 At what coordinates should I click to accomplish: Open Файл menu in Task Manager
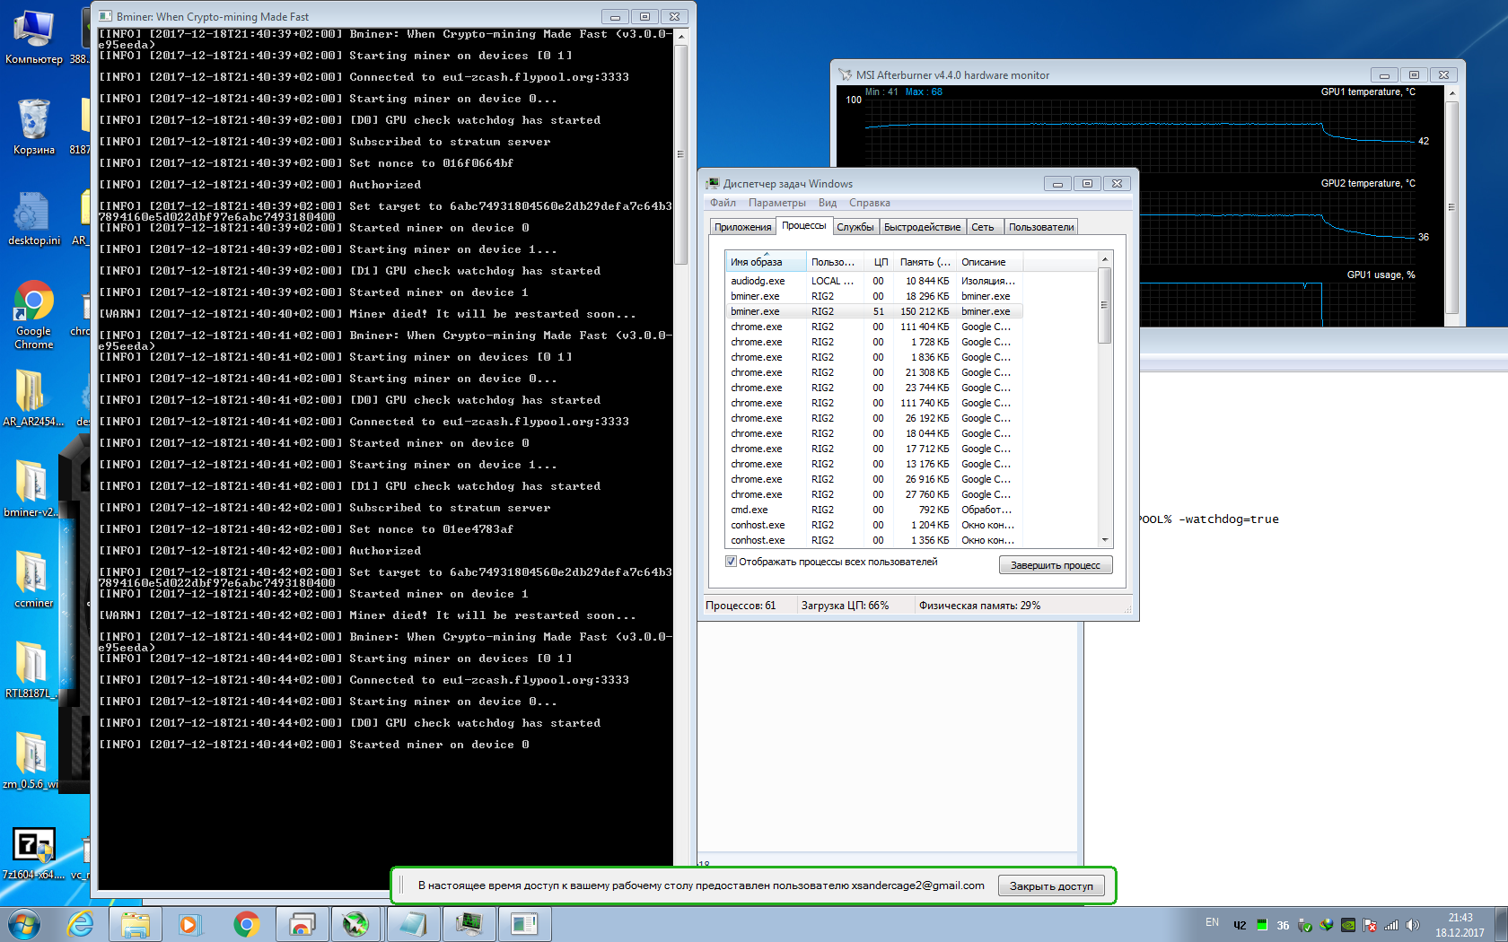723,203
